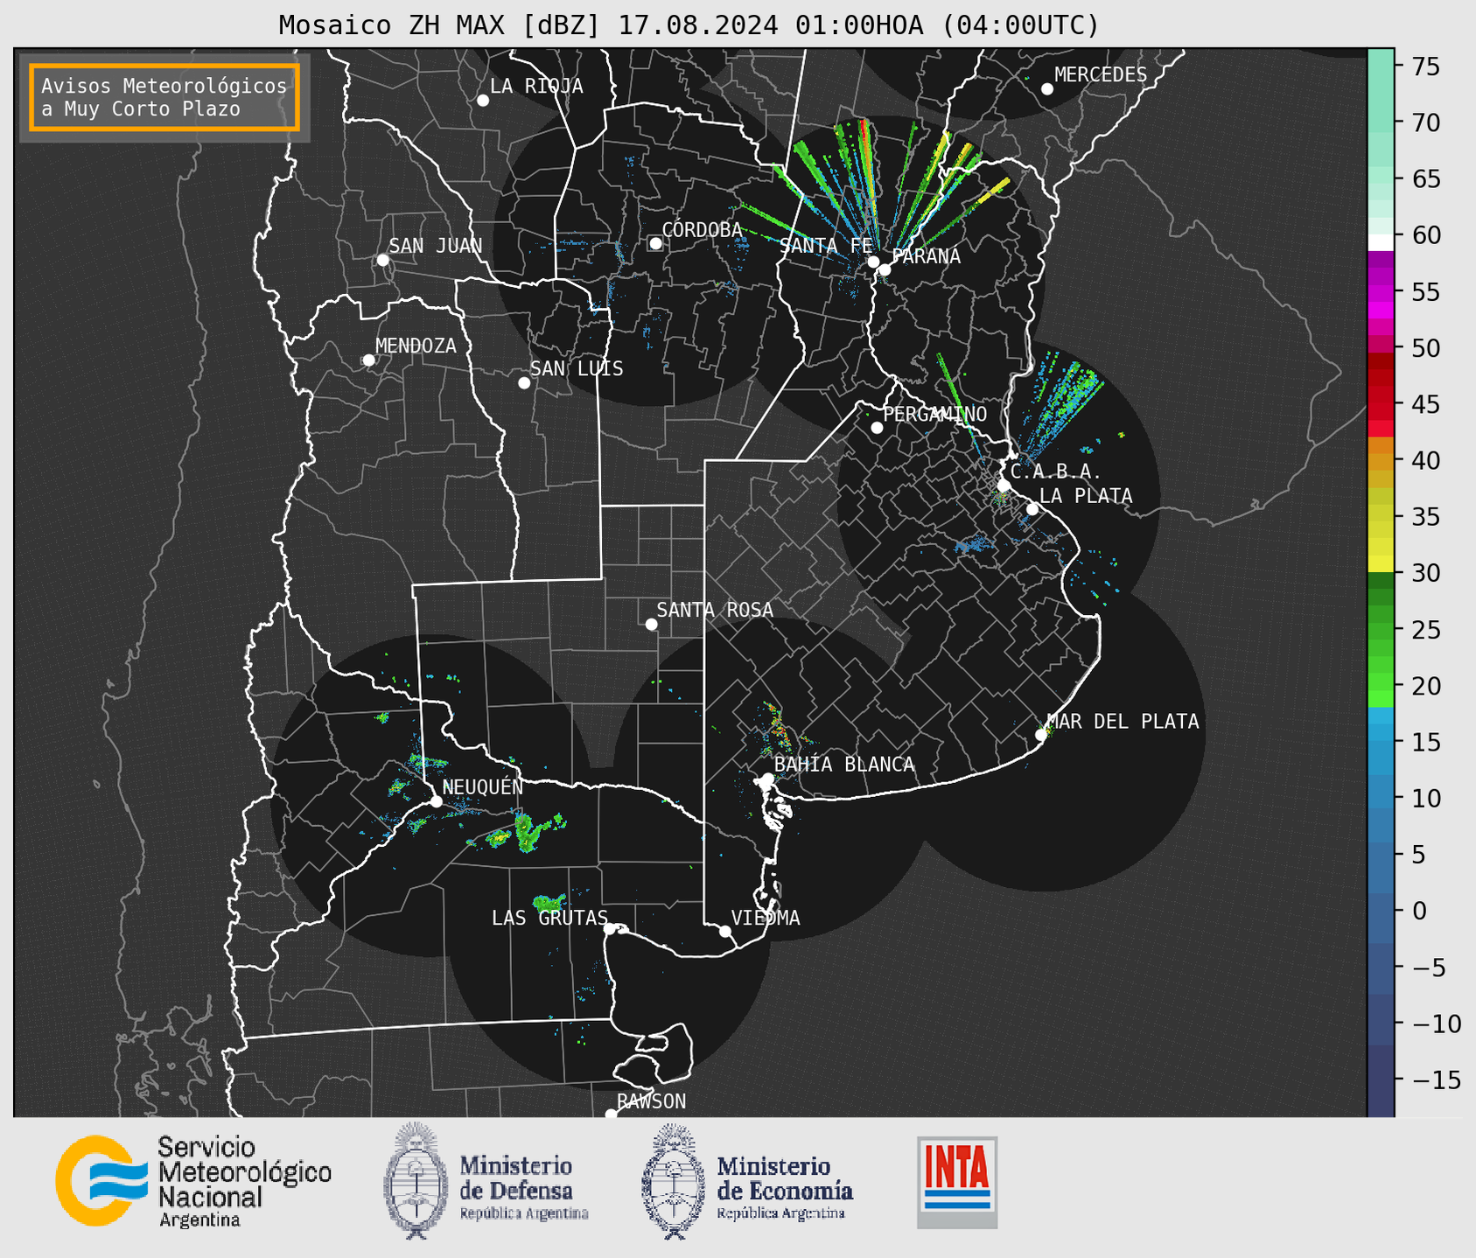Click the Viedma city marker dot
The height and width of the screenshot is (1258, 1476).
pyautogui.click(x=724, y=931)
